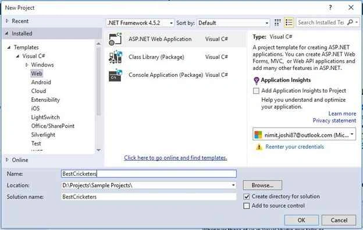This screenshot has width=363, height=230.
Task: Select the Console Application (Package) icon
Action: (115, 75)
